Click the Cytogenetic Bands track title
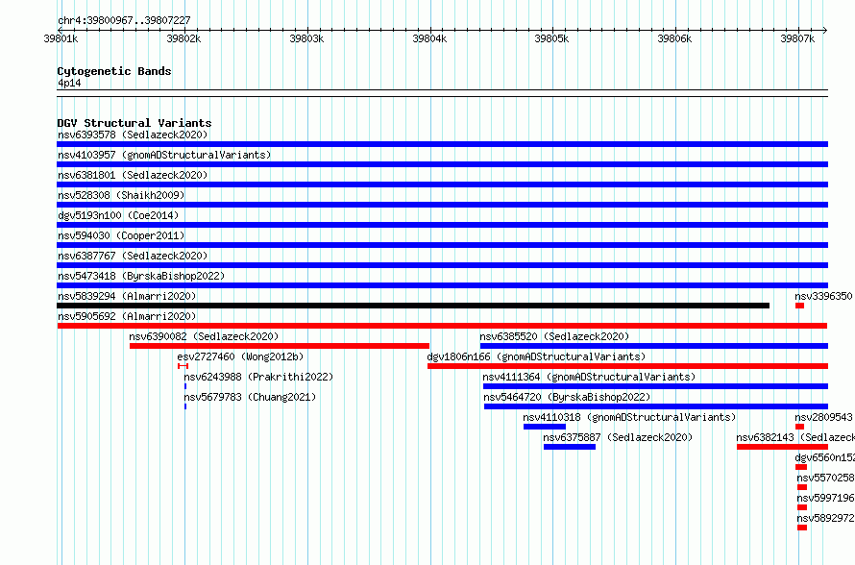The image size is (855, 565). [114, 71]
